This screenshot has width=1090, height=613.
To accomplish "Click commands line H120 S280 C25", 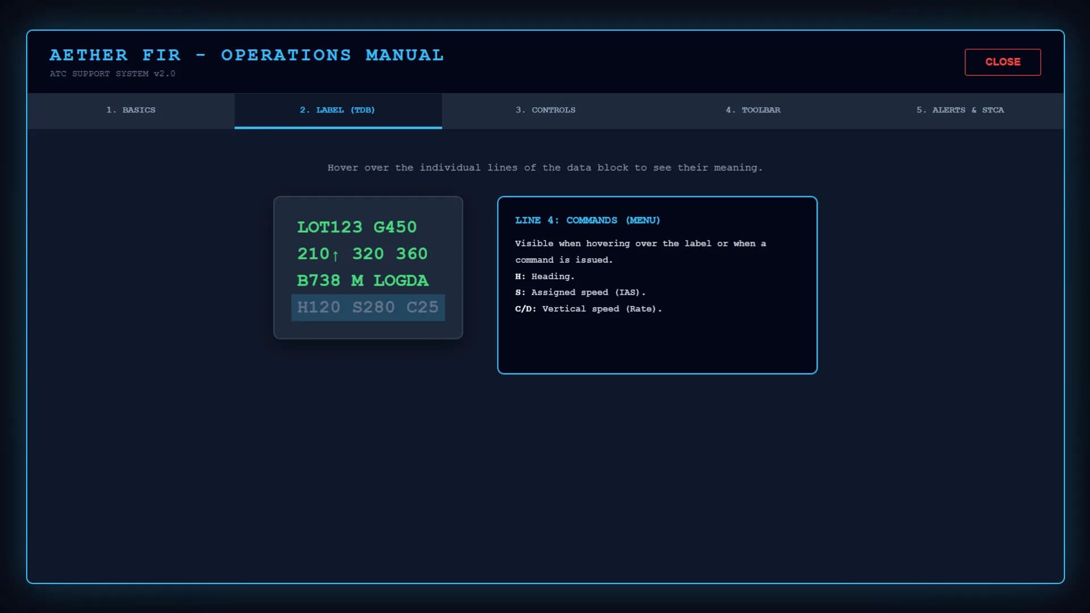I will click(x=368, y=307).
